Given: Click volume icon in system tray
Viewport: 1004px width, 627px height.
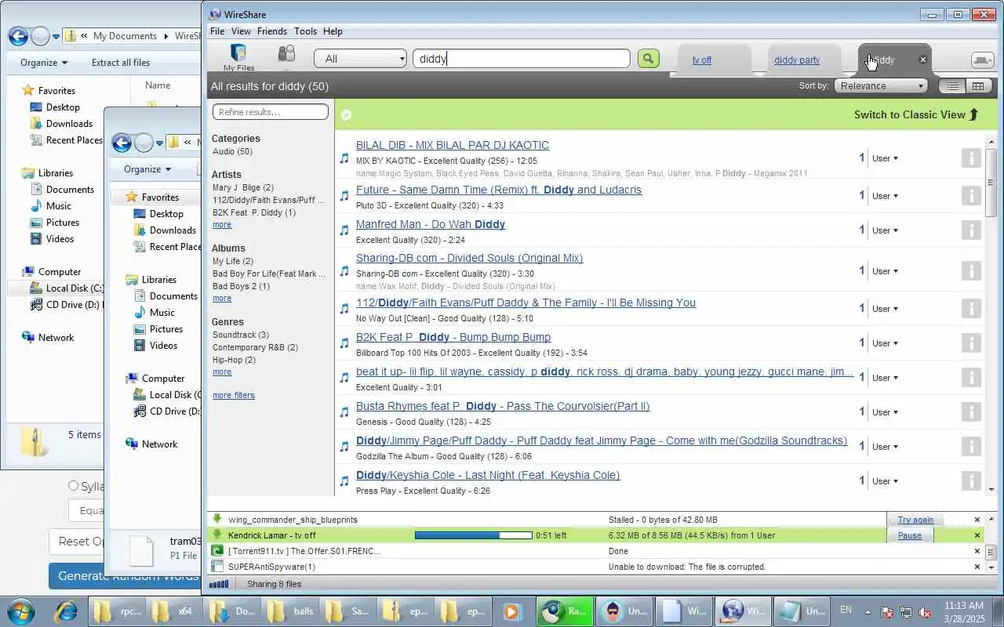Looking at the screenshot, I should coord(925,611).
